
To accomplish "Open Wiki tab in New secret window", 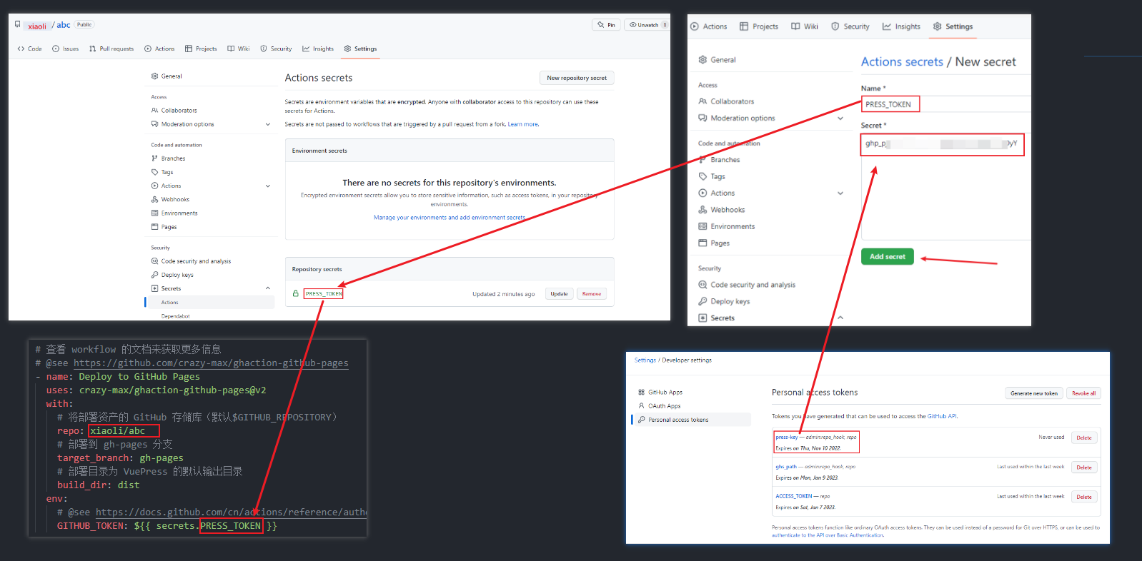I will 804,26.
